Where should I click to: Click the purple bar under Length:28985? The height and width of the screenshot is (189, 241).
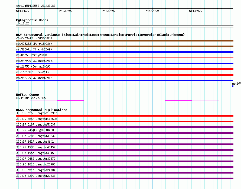pos(125,167)
